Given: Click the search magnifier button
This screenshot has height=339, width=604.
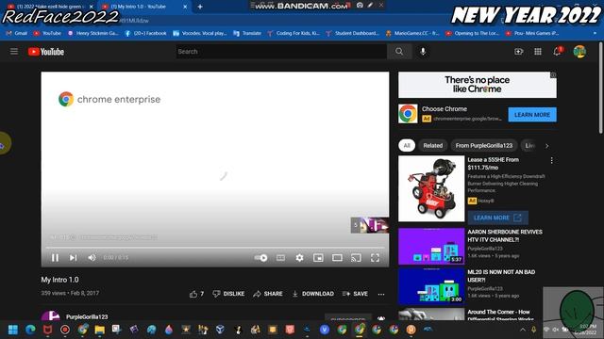Looking at the screenshot, I should tap(399, 52).
